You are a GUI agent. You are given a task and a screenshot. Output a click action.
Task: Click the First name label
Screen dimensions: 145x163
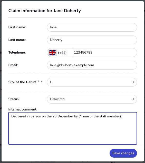tap(17, 27)
